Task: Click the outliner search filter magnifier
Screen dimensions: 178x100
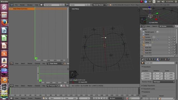Action: pos(176,26)
